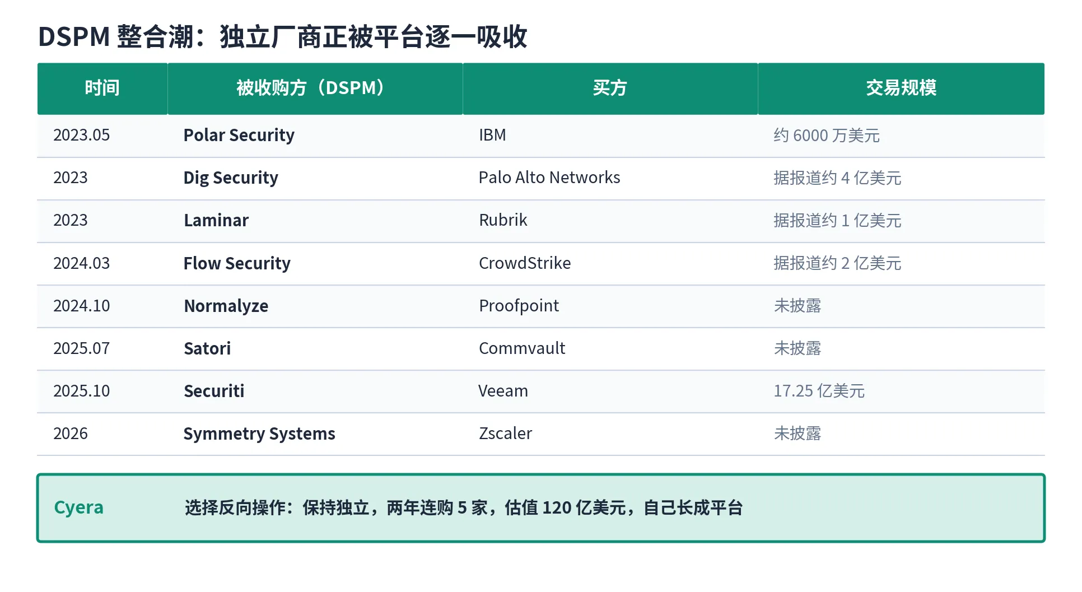This screenshot has width=1082, height=592.
Task: Click the green 'Cyera' label
Action: [x=78, y=507]
